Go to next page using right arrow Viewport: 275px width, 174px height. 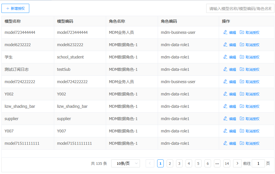[x=237, y=163]
